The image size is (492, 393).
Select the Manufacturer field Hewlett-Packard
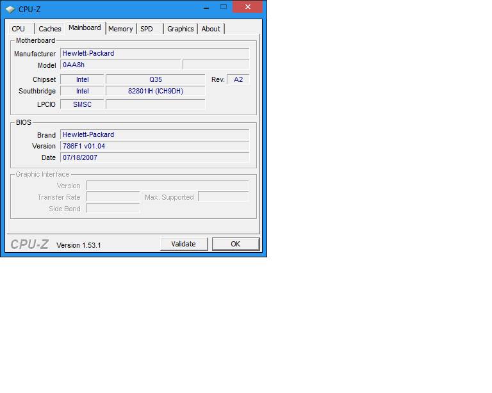tap(154, 53)
